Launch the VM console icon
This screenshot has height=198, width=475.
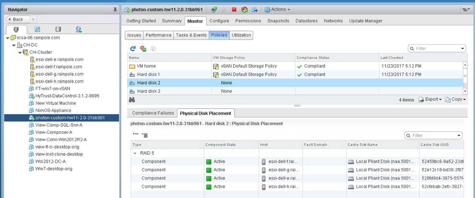pyautogui.click(x=214, y=10)
